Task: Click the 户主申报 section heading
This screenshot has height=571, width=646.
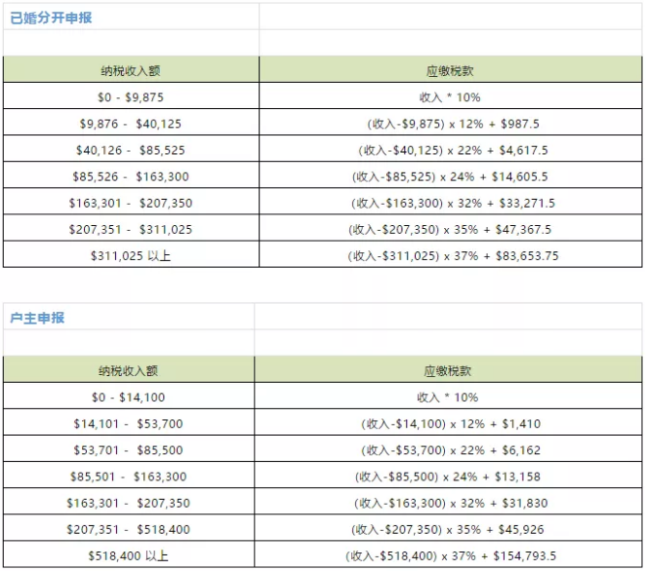Action: point(38,319)
